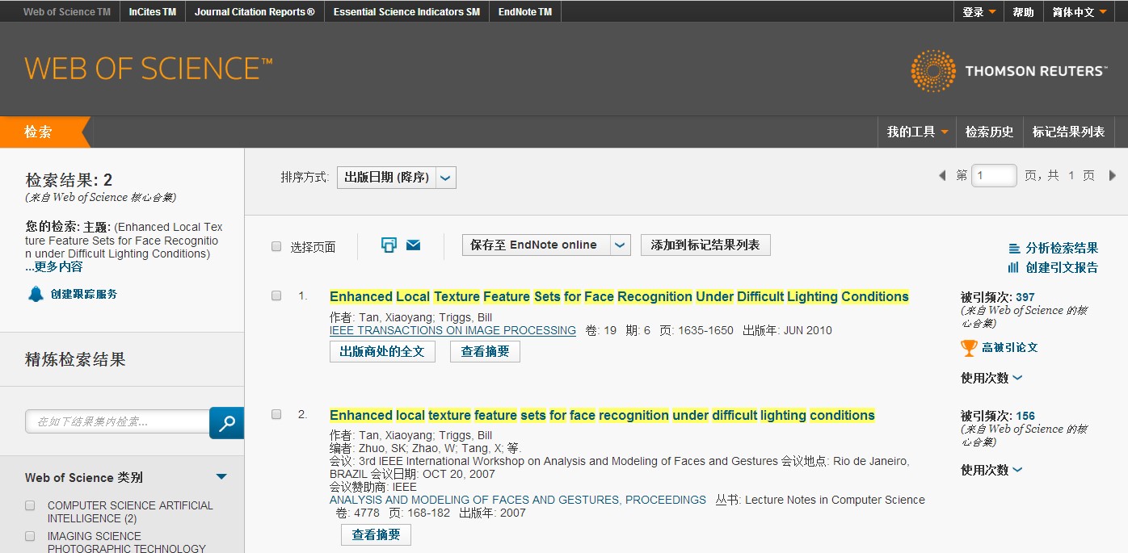
Task: Open IEEE TRANSACTIONS ON IMAGE PROCESSING link
Action: [452, 330]
